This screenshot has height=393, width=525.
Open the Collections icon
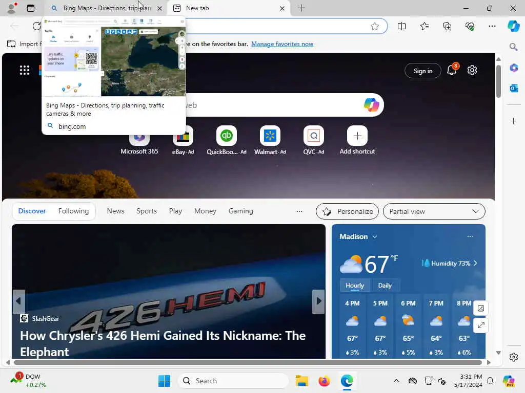pyautogui.click(x=447, y=26)
